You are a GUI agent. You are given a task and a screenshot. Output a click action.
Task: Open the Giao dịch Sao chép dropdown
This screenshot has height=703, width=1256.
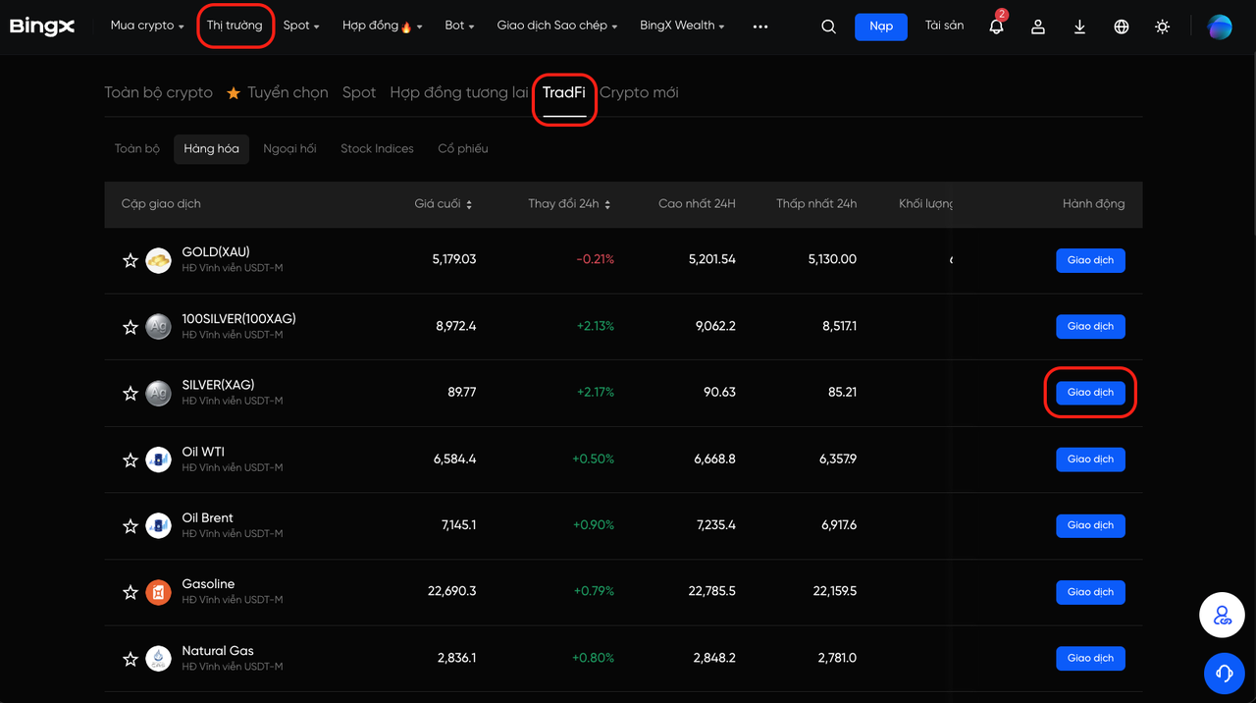click(556, 26)
